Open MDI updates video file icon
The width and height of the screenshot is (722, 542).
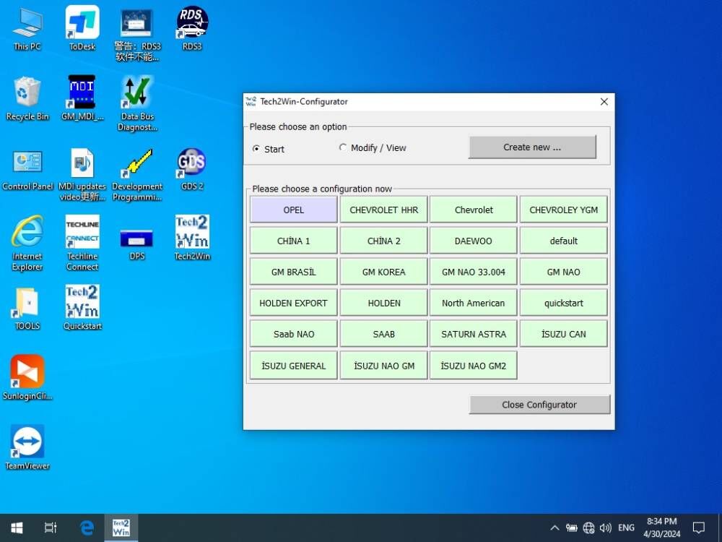click(x=82, y=174)
